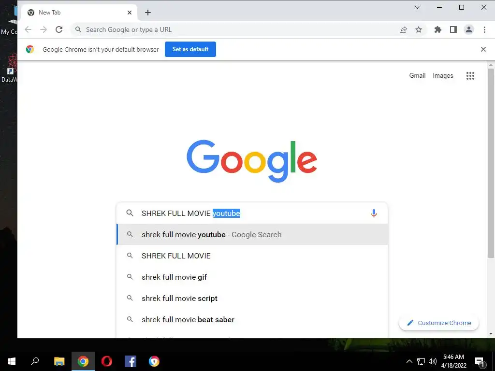The image size is (495, 371).
Task: Open the Images link
Action: [443, 76]
